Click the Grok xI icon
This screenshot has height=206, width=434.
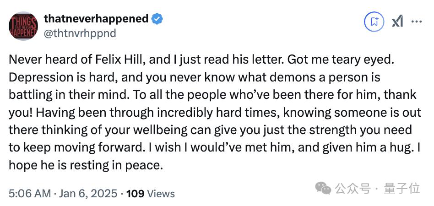point(397,21)
